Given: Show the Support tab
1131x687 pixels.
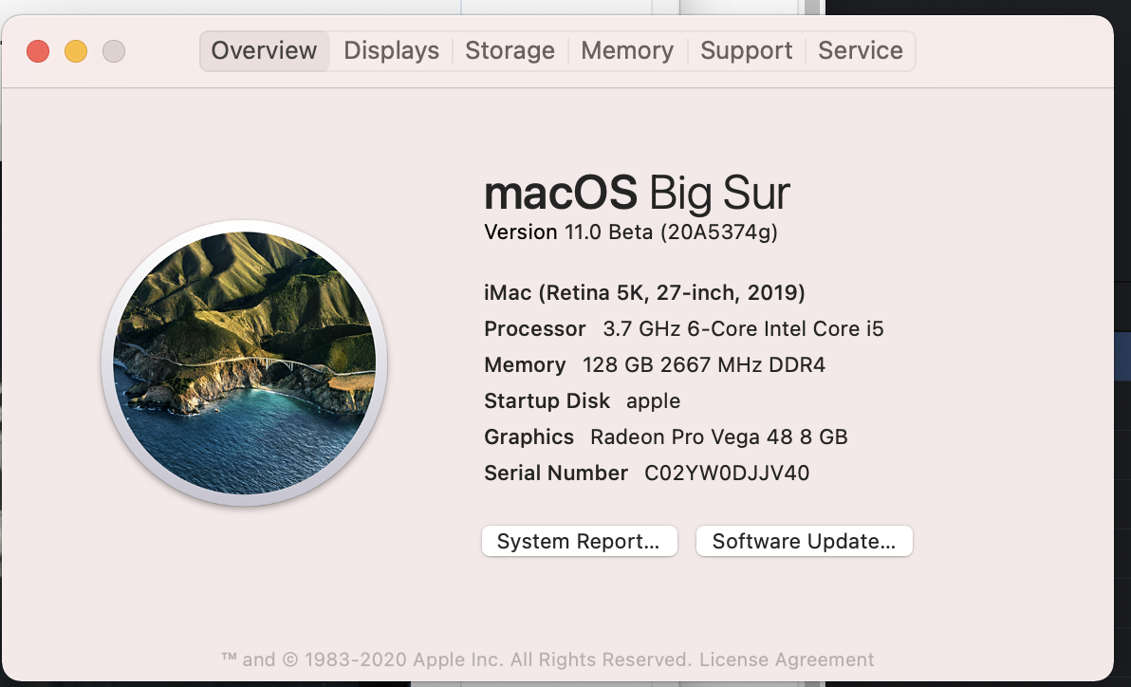Looking at the screenshot, I should click(746, 50).
